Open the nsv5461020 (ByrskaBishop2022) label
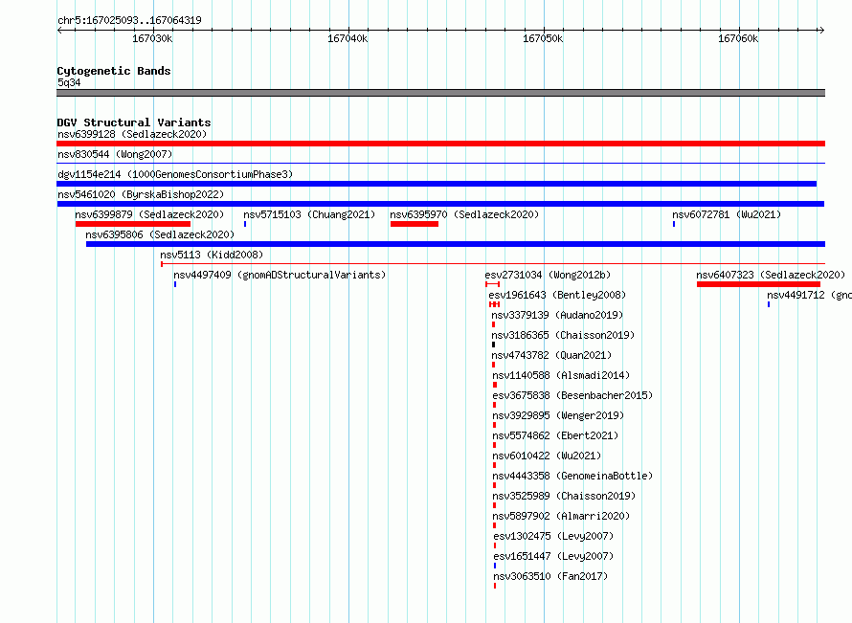This screenshot has height=623, width=852. click(141, 194)
